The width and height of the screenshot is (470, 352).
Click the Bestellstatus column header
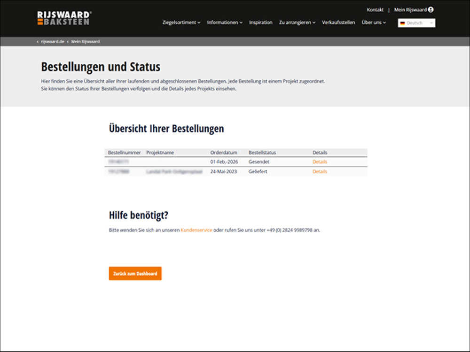point(262,153)
